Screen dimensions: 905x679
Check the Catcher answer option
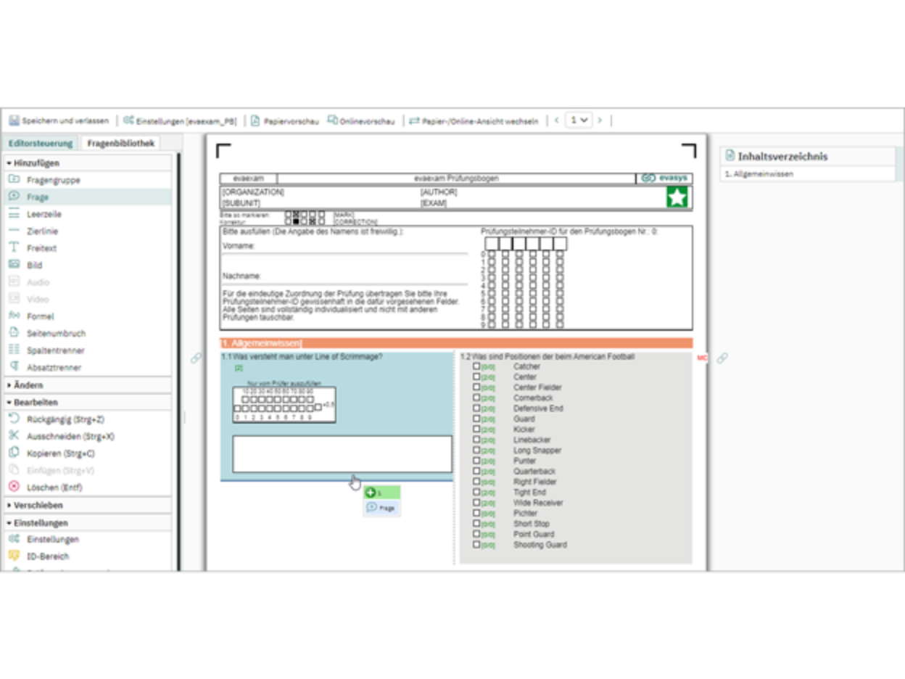tap(476, 366)
